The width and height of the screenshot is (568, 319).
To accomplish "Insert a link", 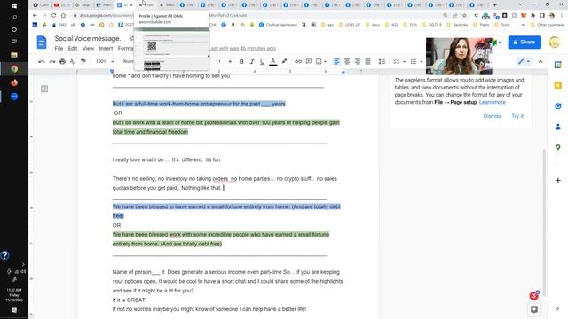I will [x=298, y=61].
